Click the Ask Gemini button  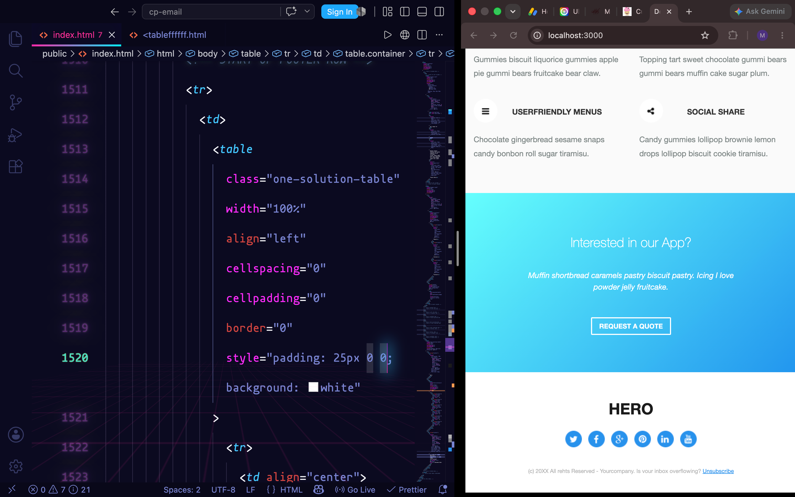[760, 12]
